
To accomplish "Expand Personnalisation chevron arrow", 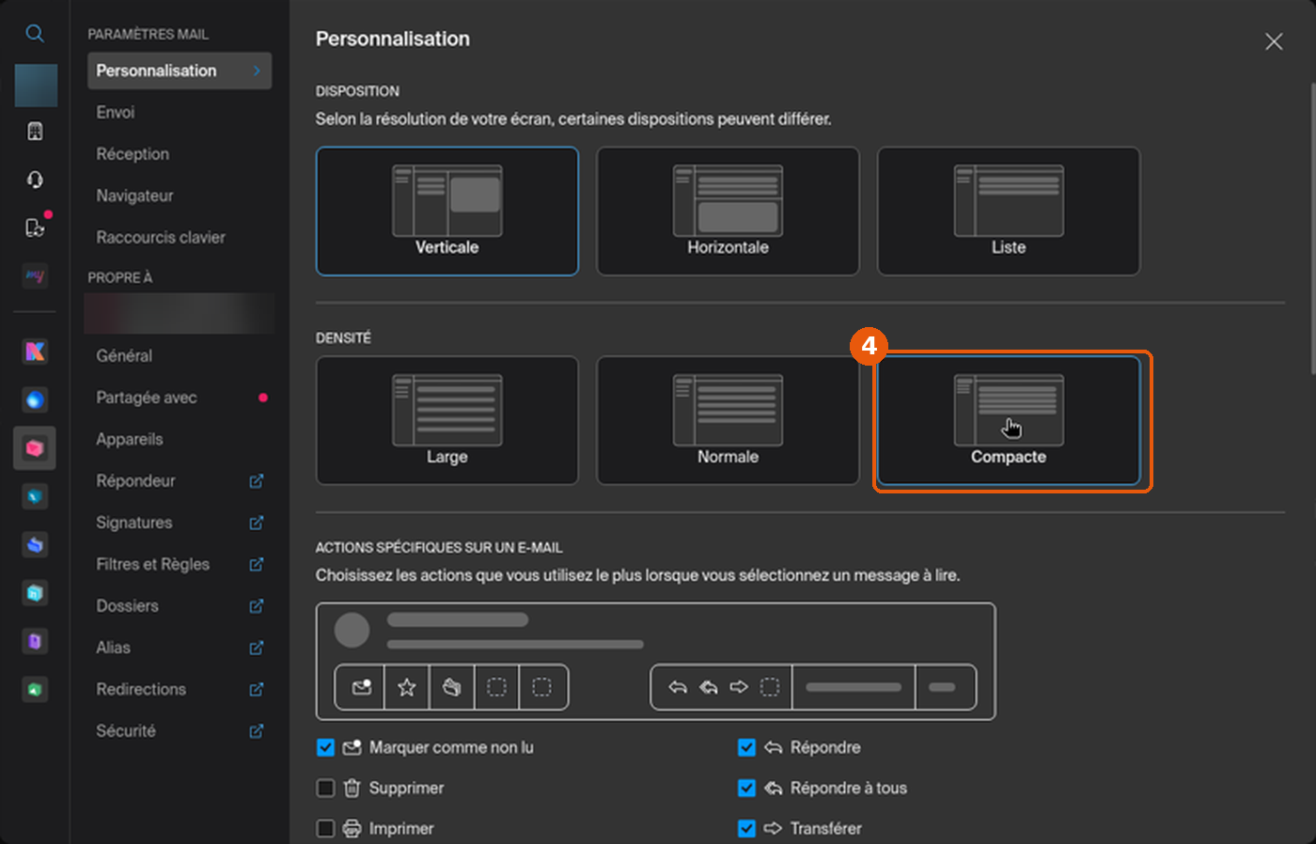I will 257,70.
